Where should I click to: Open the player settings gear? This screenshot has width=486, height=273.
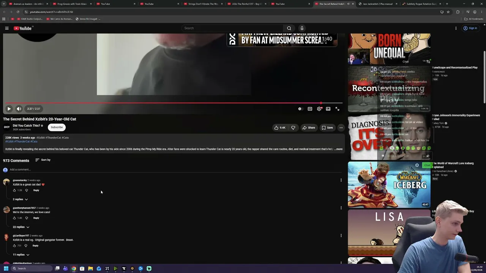319,109
